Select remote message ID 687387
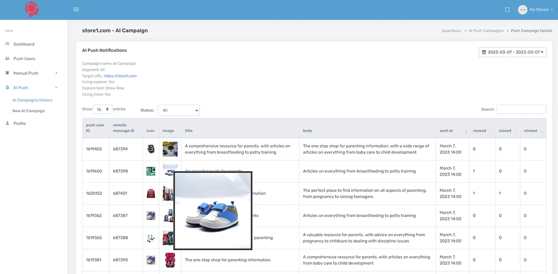The image size is (558, 274). pos(120,216)
